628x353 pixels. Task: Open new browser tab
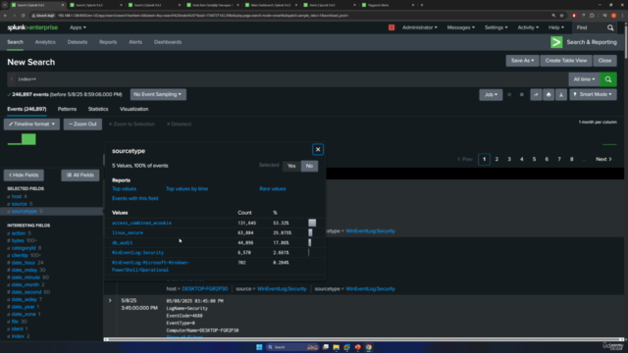(422, 5)
